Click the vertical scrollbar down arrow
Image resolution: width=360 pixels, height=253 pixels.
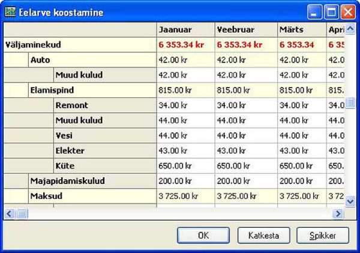(351, 202)
